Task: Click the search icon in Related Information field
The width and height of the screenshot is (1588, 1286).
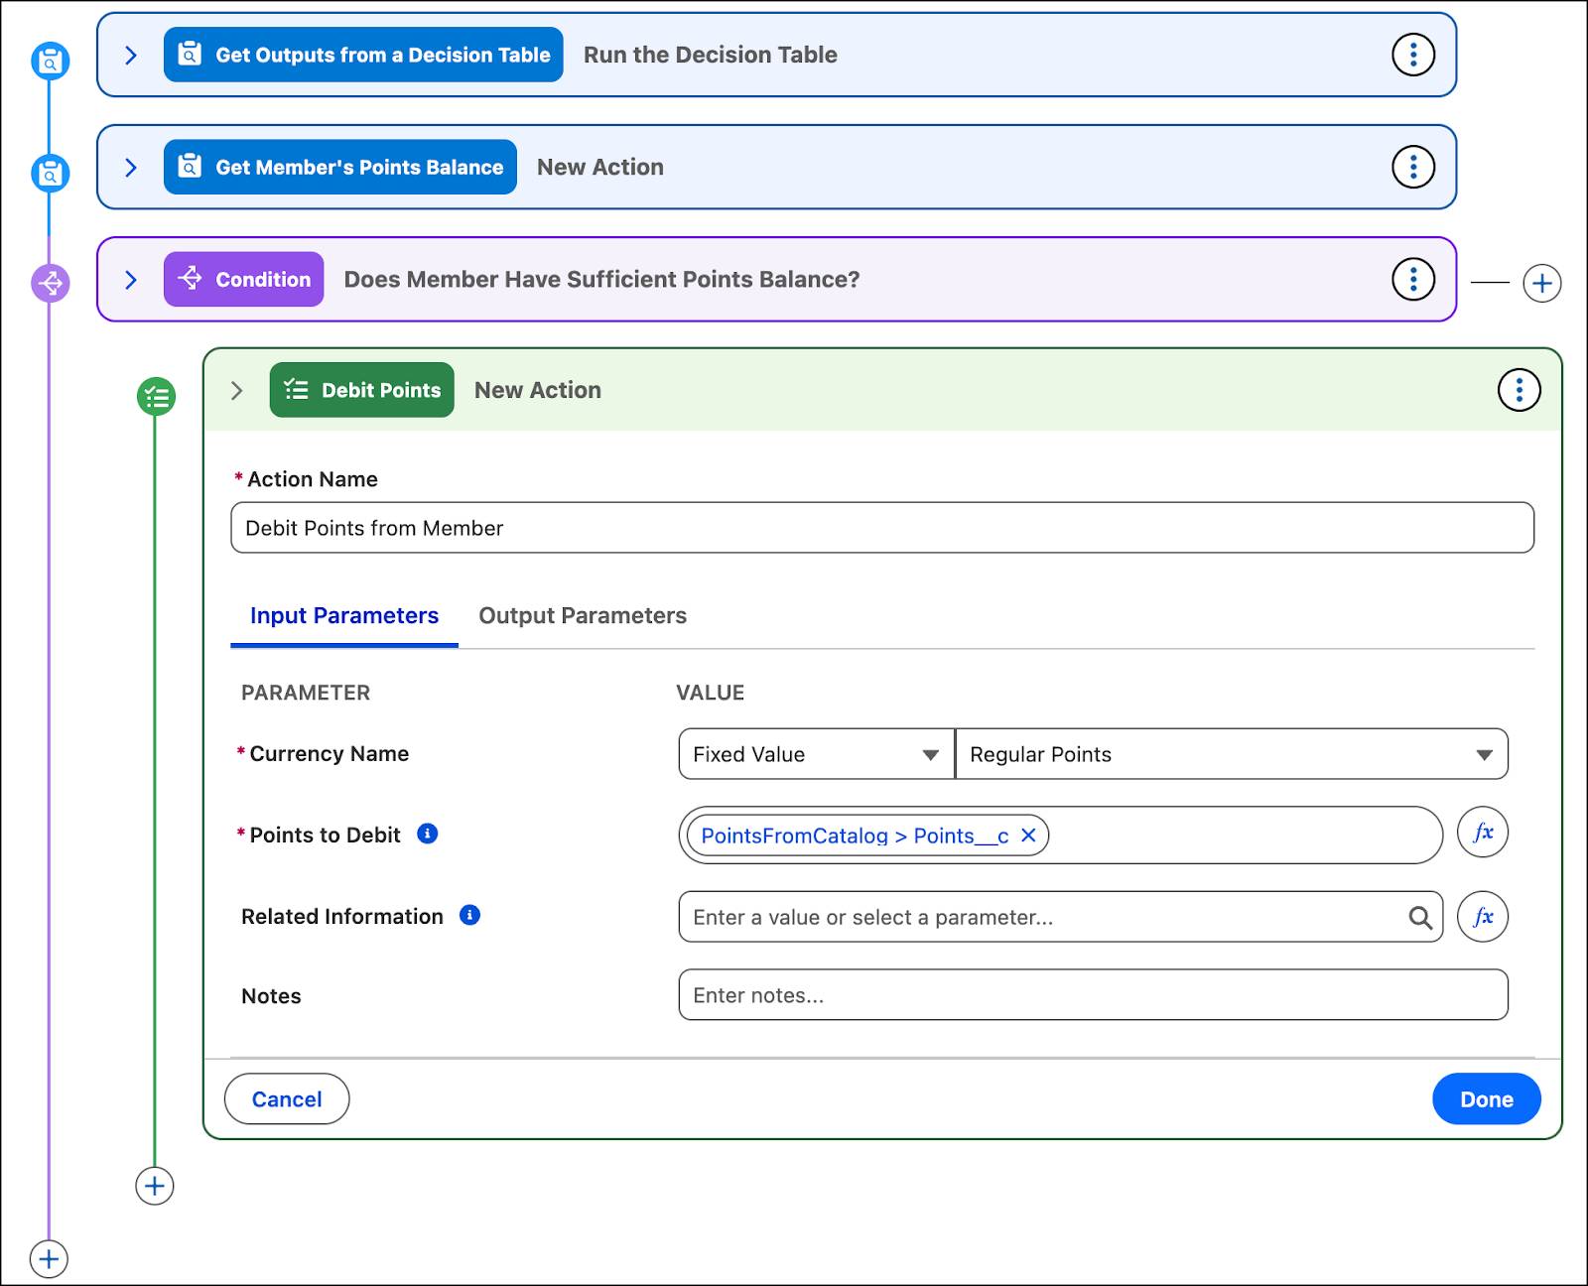Action: (1420, 917)
